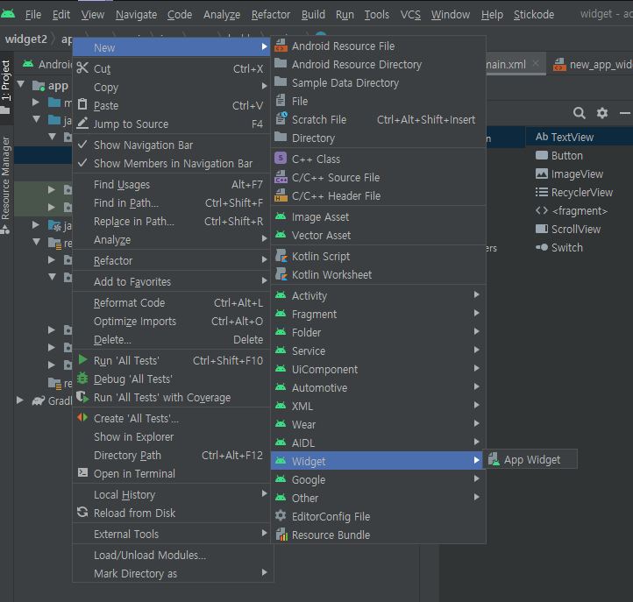Select Switch in the palette
633x602 pixels.
click(579, 248)
